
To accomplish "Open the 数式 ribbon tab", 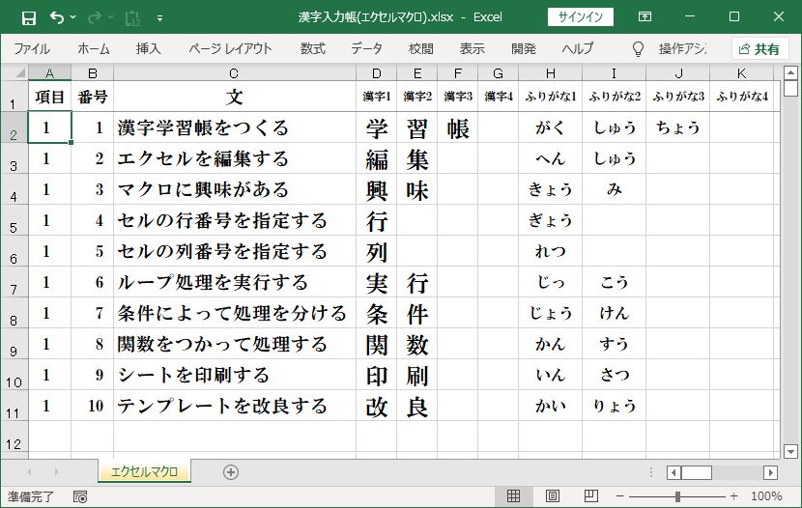I will click(312, 48).
